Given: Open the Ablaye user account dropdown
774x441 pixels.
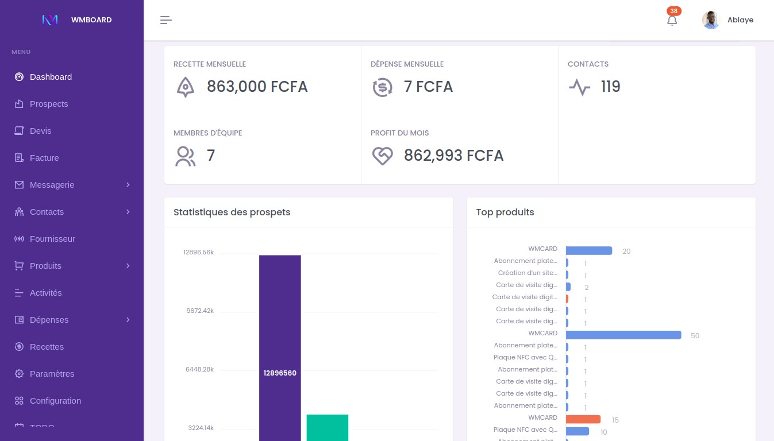Looking at the screenshot, I should coord(727,20).
